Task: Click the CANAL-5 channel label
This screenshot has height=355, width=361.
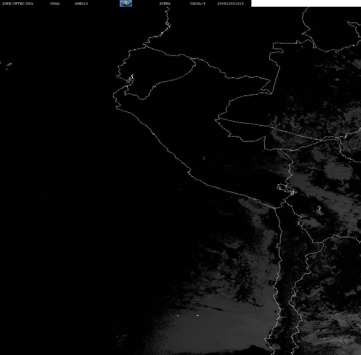Action: [x=198, y=3]
